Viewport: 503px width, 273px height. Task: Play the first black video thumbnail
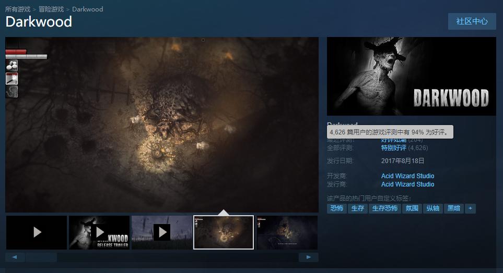pyautogui.click(x=37, y=232)
